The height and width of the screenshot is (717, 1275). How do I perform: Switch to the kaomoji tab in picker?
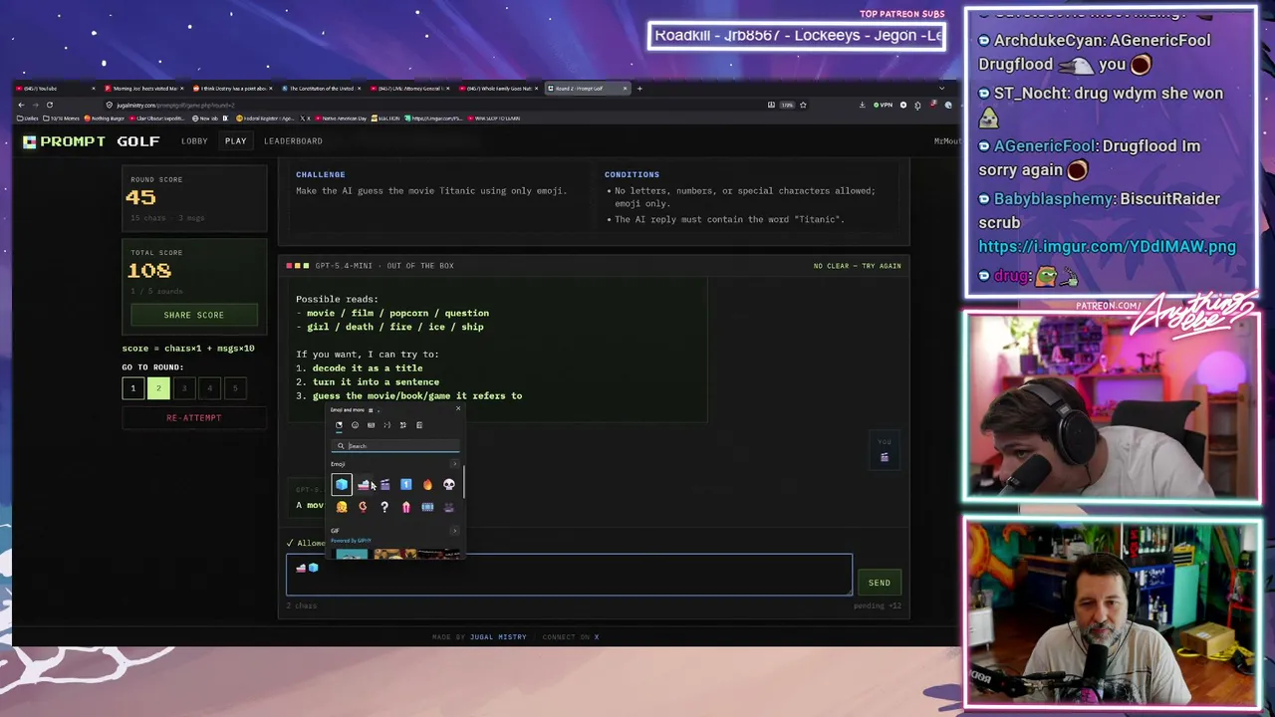coord(387,425)
